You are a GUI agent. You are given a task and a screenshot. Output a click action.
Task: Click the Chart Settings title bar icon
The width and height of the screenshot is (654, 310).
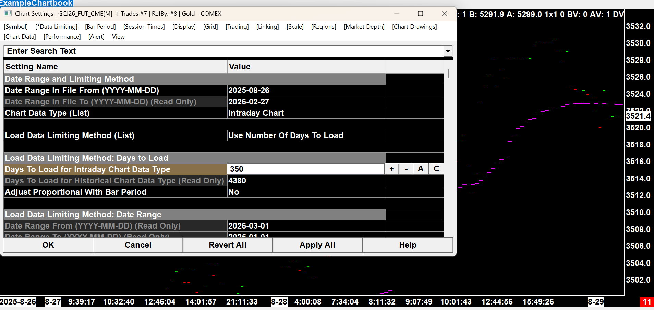(8, 14)
